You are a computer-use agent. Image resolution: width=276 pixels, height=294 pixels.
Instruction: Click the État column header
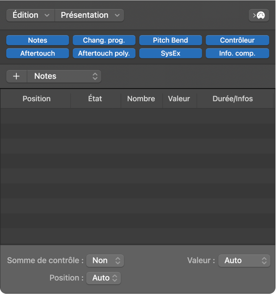click(x=95, y=99)
